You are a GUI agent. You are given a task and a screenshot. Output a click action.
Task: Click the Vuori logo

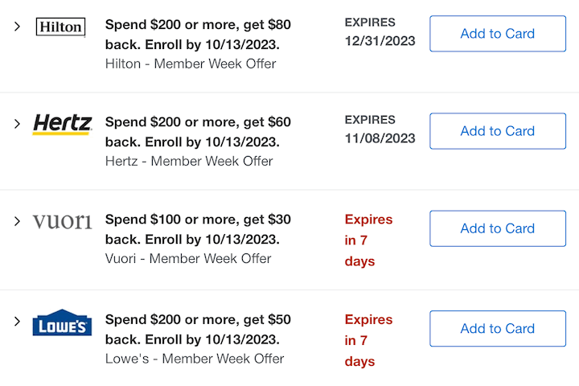pos(62,222)
